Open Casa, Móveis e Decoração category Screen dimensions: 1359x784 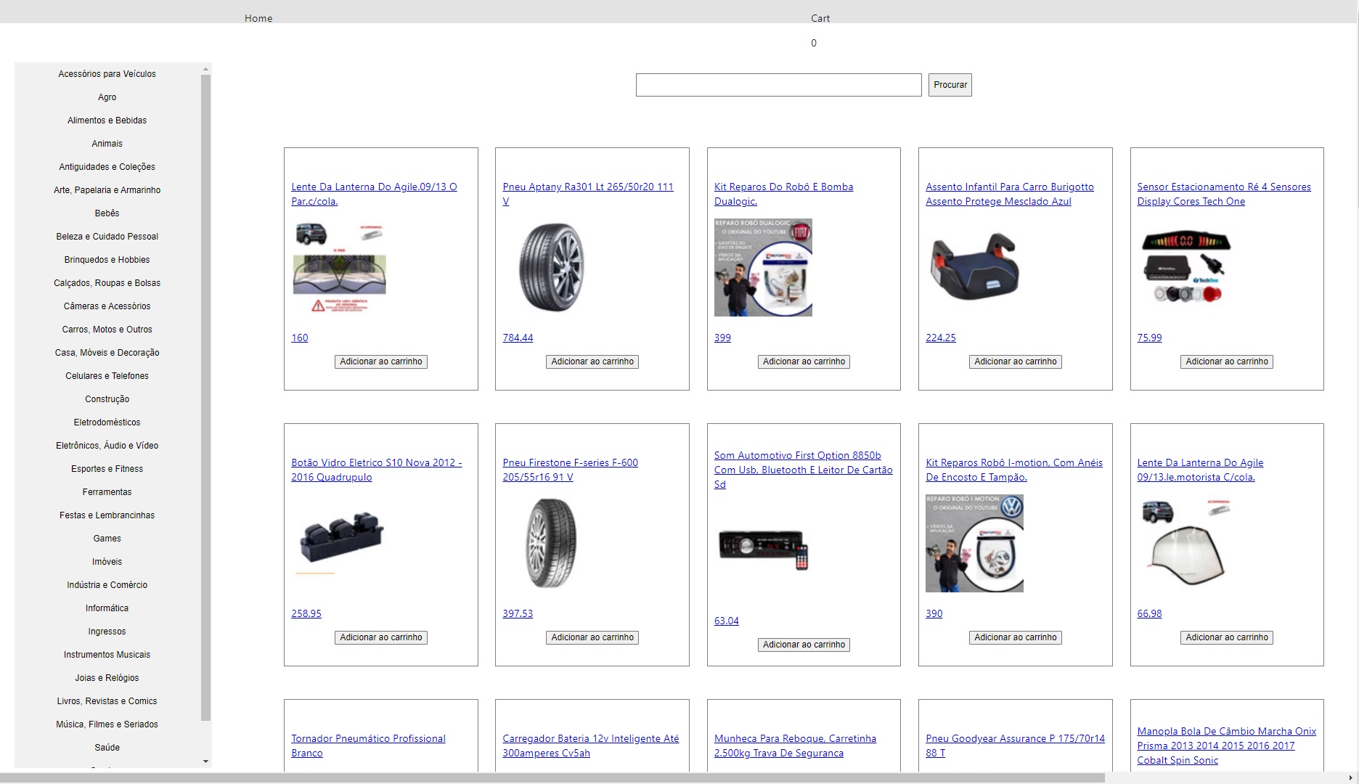[107, 353]
